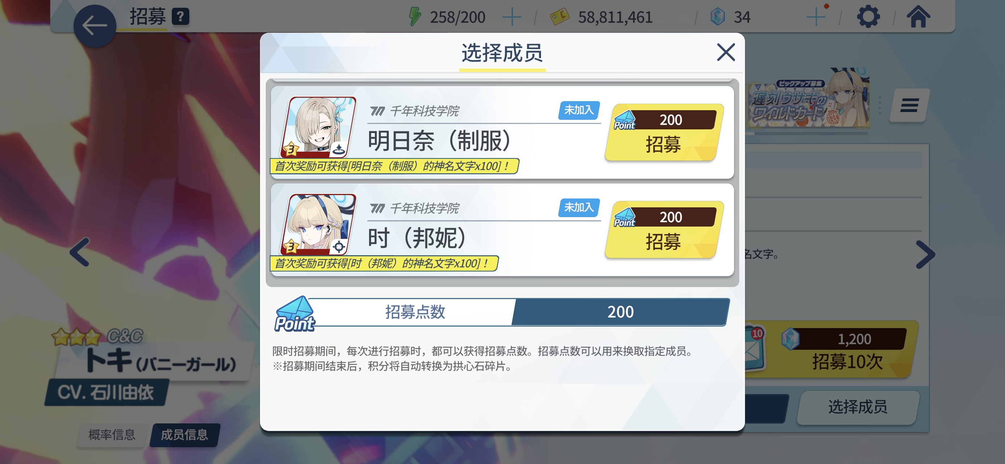1005x464 pixels.
Task: Click the 选择成员 button at bottom right
Action: click(x=857, y=407)
